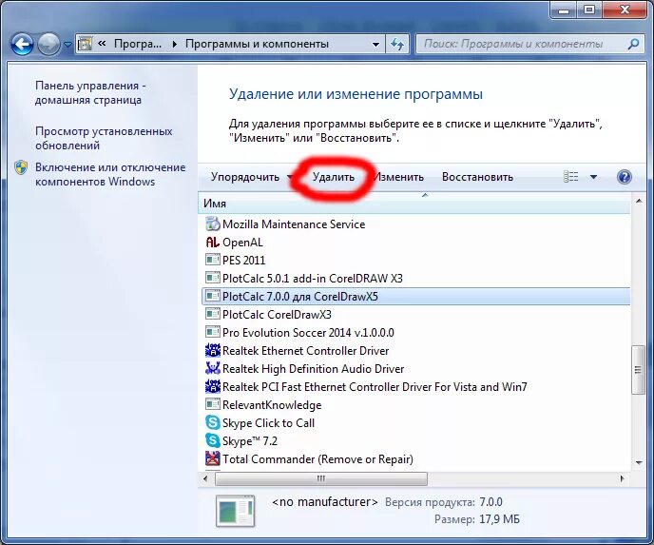Open Включение или отключение компонентов Windows
Image resolution: width=654 pixels, height=545 pixels.
pos(110,174)
